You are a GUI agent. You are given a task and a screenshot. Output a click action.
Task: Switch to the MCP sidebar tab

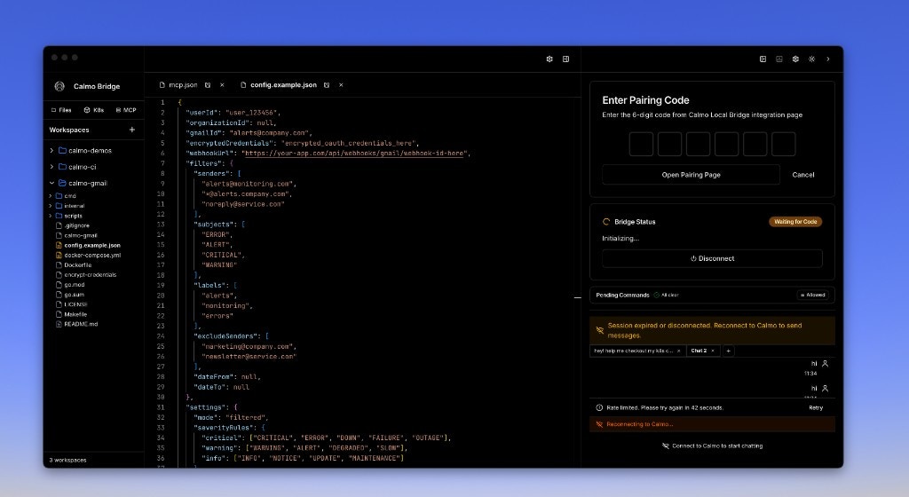(x=126, y=110)
